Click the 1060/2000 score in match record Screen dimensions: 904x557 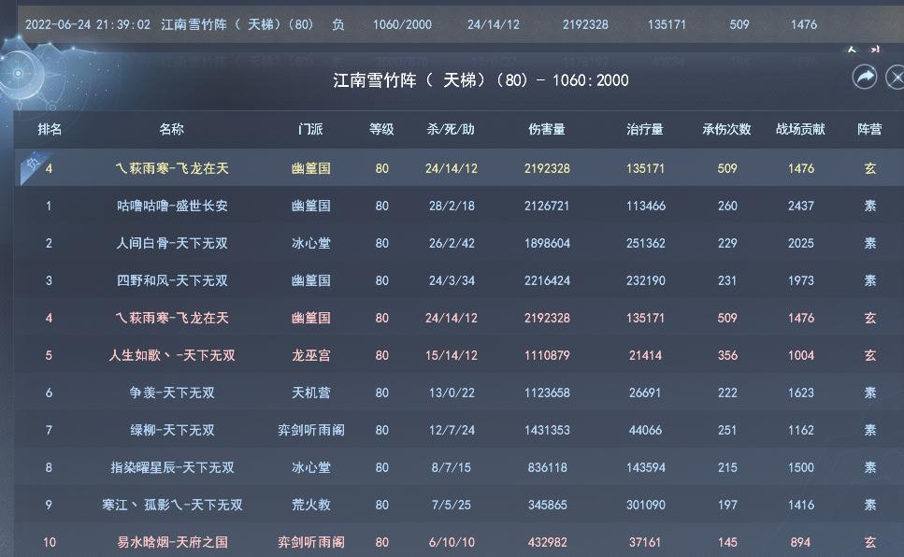402,25
